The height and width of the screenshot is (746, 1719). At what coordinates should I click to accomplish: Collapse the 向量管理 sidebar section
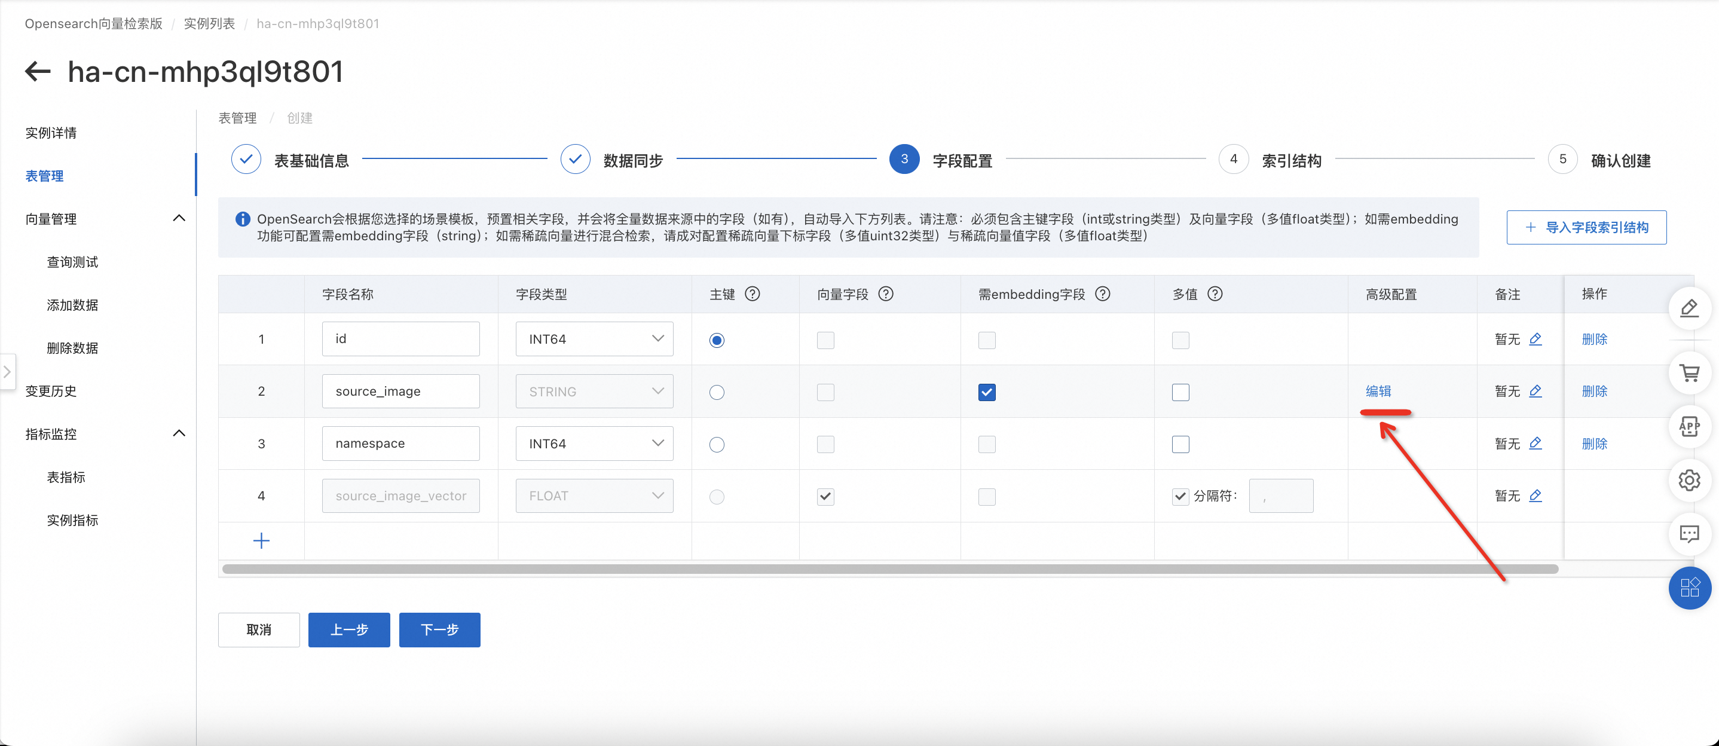[179, 218]
